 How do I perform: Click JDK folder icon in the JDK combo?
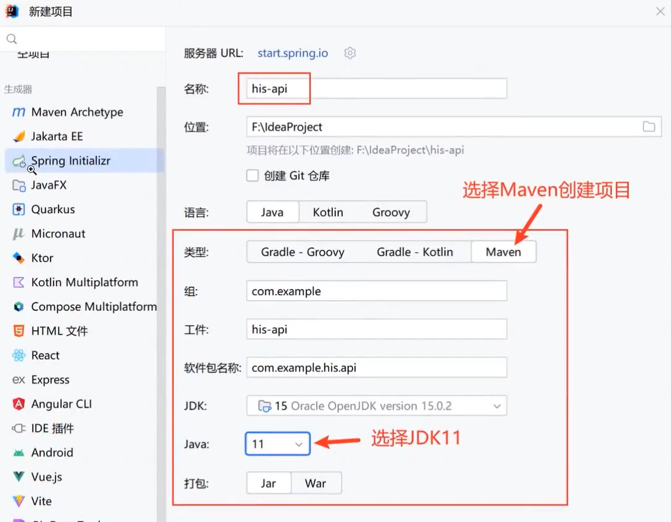point(264,406)
